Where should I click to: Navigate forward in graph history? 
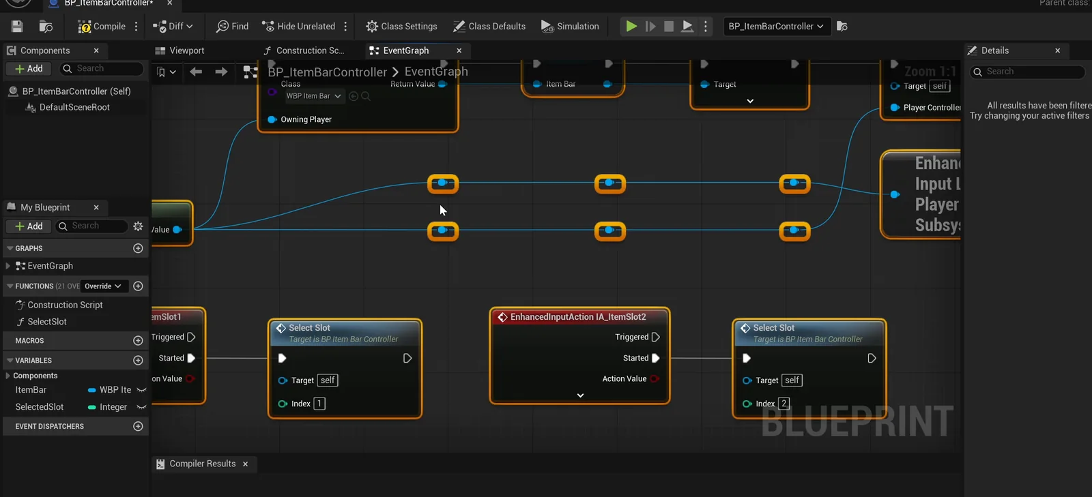tap(221, 72)
